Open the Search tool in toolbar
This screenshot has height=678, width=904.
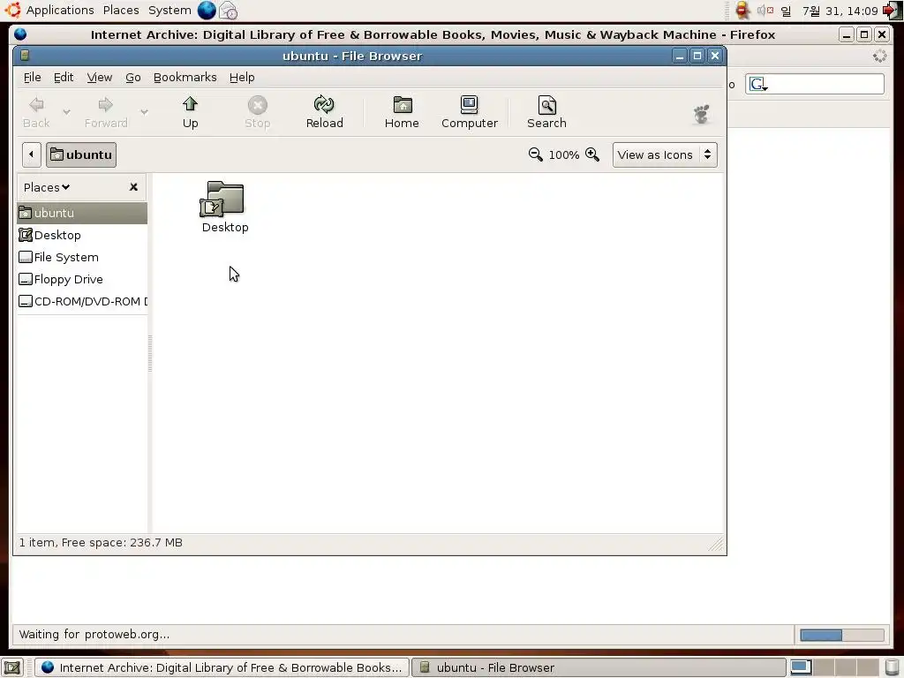[546, 112]
